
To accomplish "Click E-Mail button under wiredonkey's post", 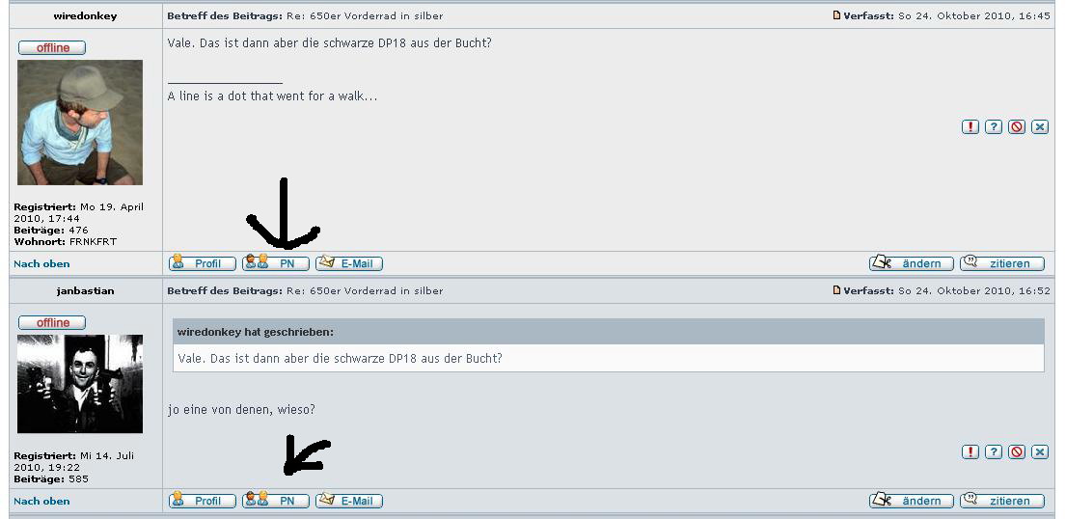I will (x=349, y=262).
